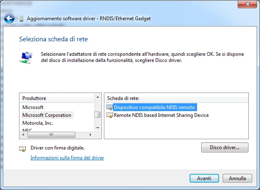
Task: Click the manufacturer list down scroll arrow
Action: 98,128
